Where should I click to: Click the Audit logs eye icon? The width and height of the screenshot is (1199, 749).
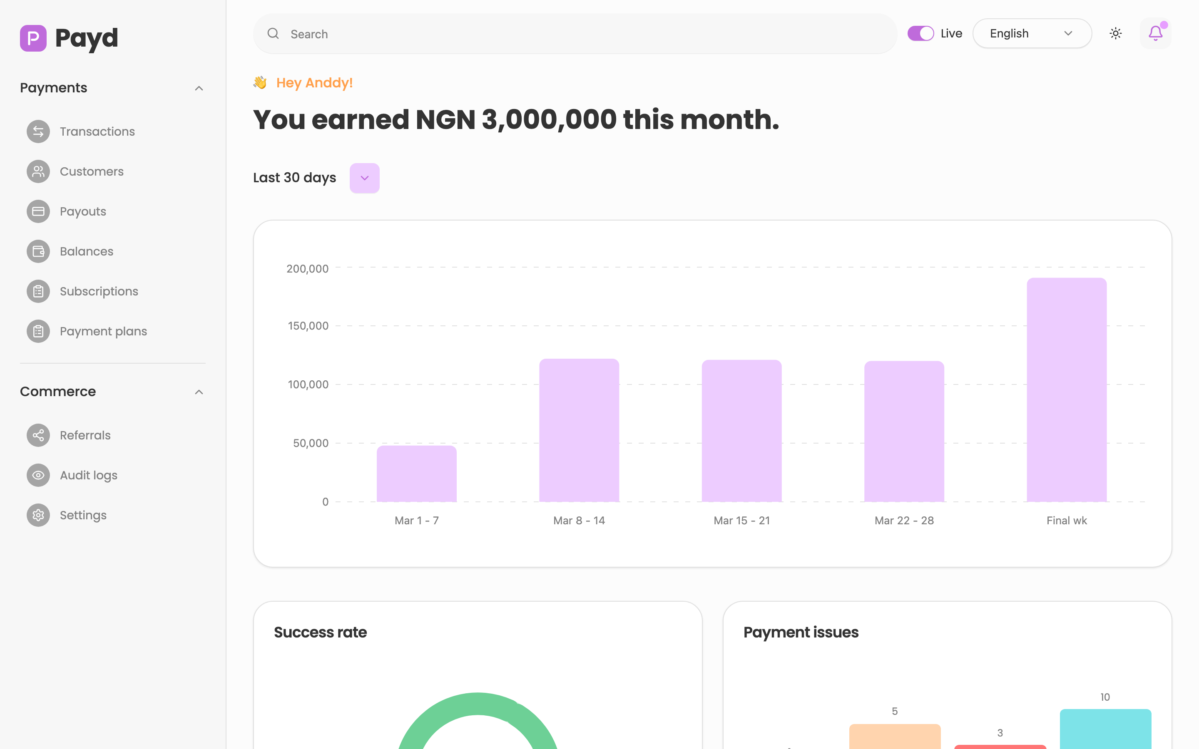(38, 475)
